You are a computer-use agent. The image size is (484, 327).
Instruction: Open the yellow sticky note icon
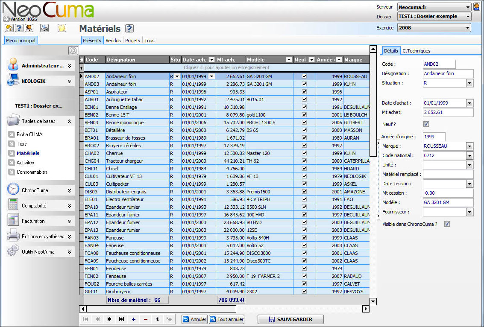pos(62,28)
